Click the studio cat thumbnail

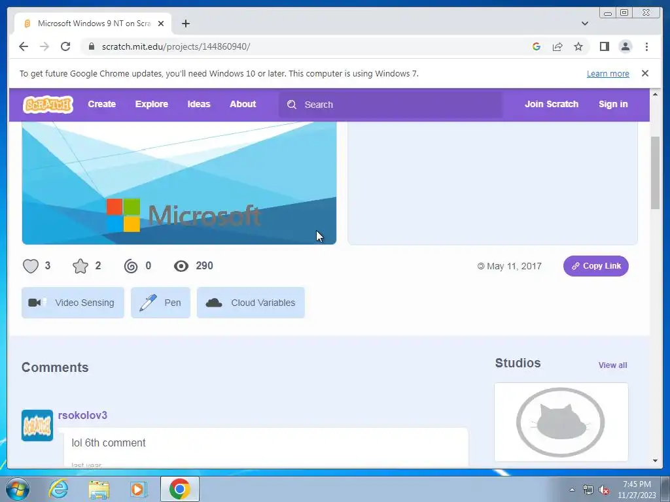point(561,422)
